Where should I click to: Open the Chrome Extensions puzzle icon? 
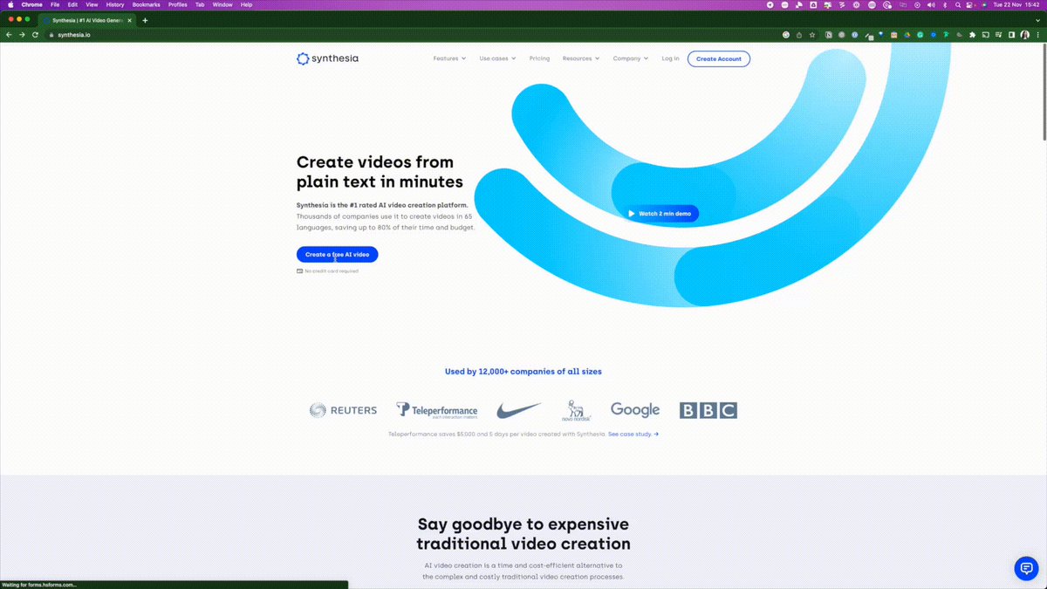click(972, 35)
